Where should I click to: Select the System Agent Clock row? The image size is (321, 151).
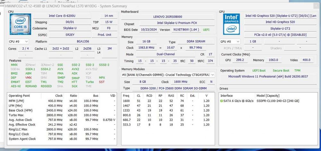pyautogui.click(x=62, y=139)
